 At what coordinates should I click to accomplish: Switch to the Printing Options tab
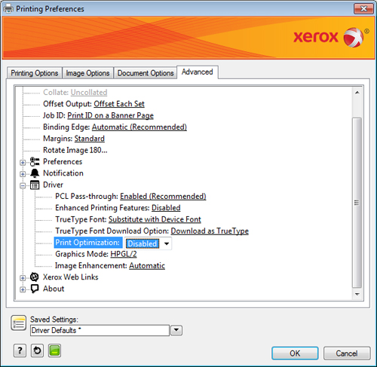(35, 73)
